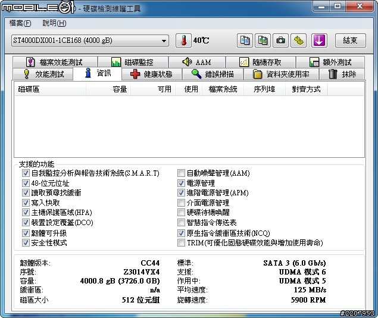378x318 pixels.
Task: Toggle the TRIM checkbox
Action: point(181,242)
